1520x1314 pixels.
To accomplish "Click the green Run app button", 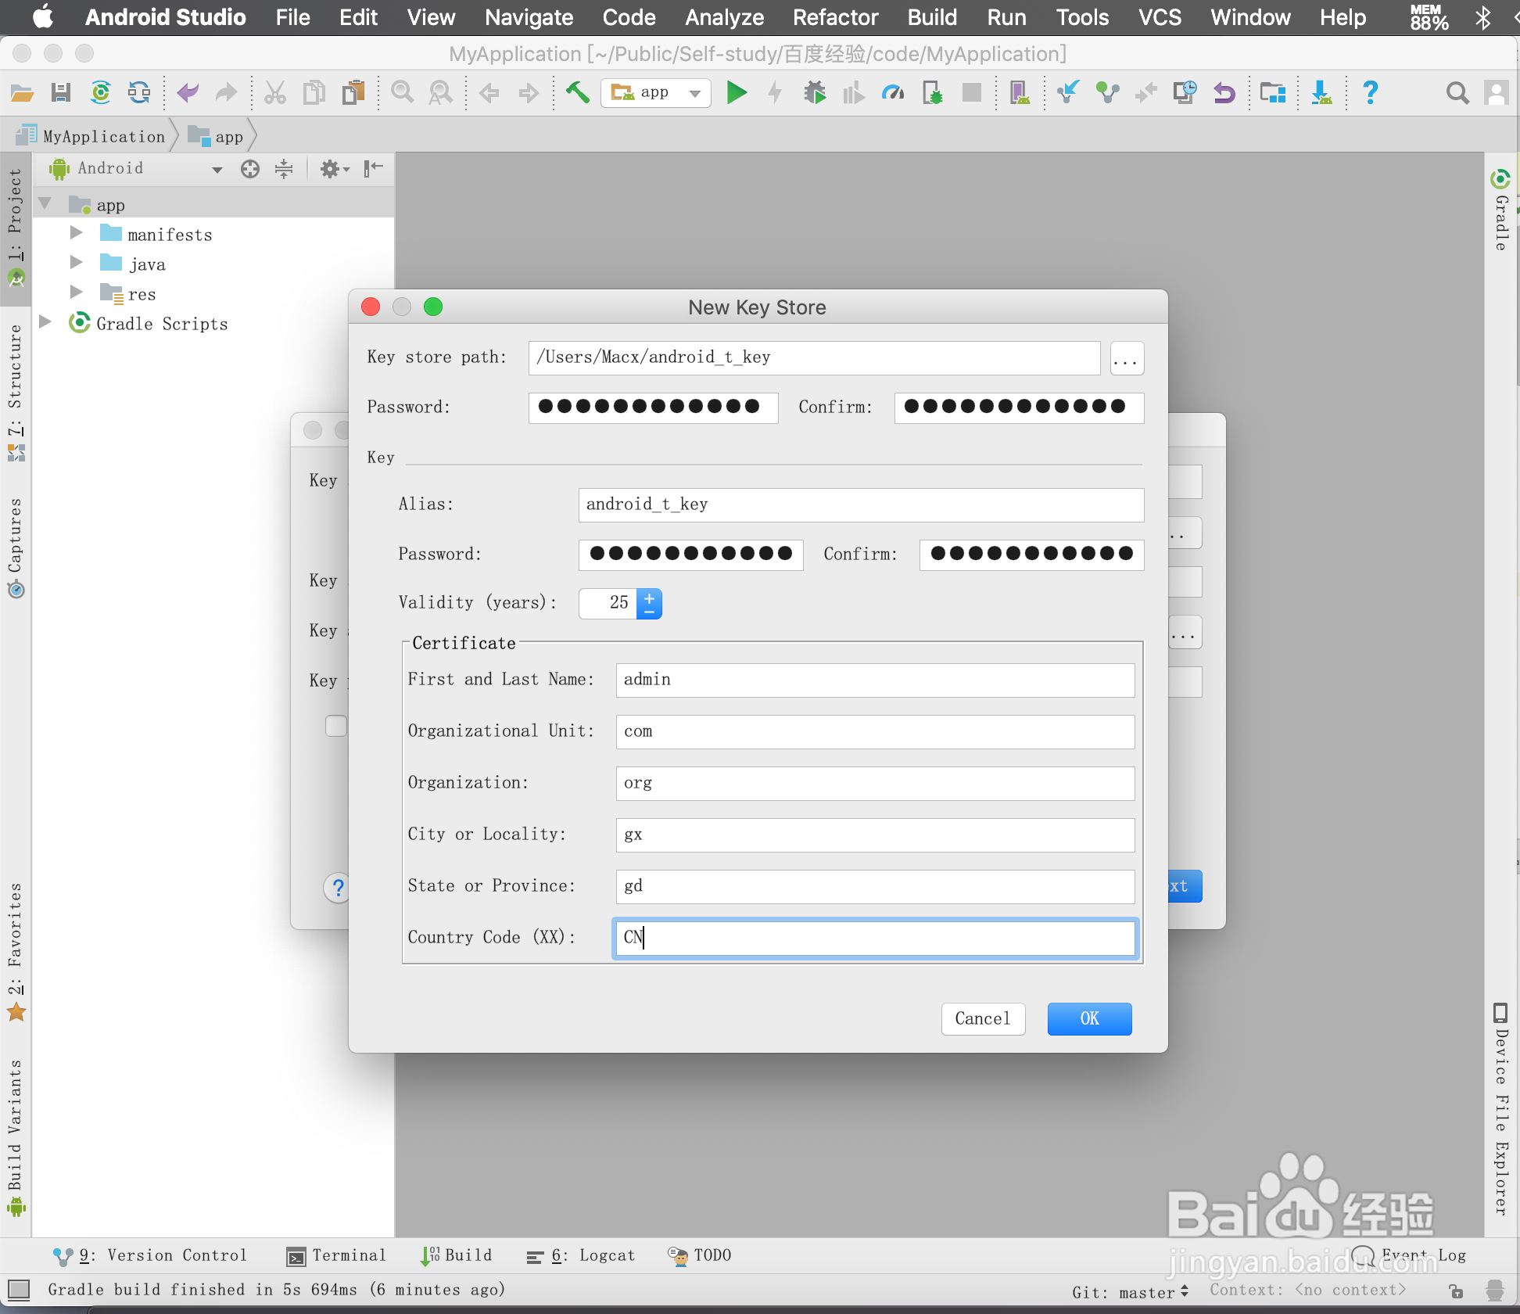I will point(736,93).
